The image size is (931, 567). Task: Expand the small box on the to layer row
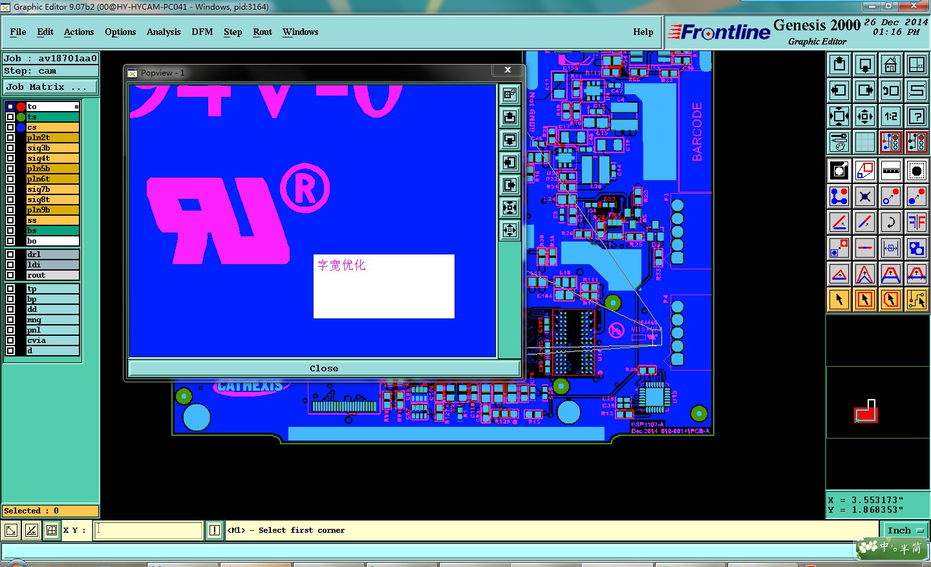(76, 107)
